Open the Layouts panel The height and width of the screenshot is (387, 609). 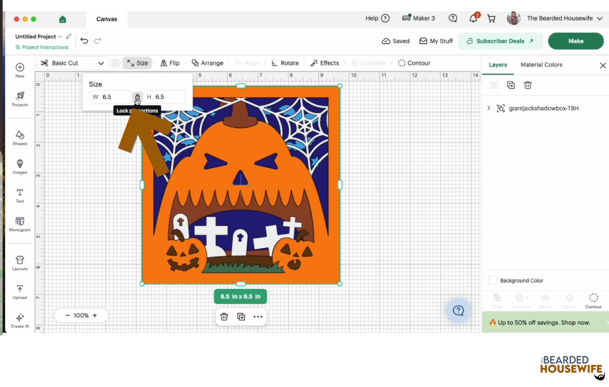point(20,263)
